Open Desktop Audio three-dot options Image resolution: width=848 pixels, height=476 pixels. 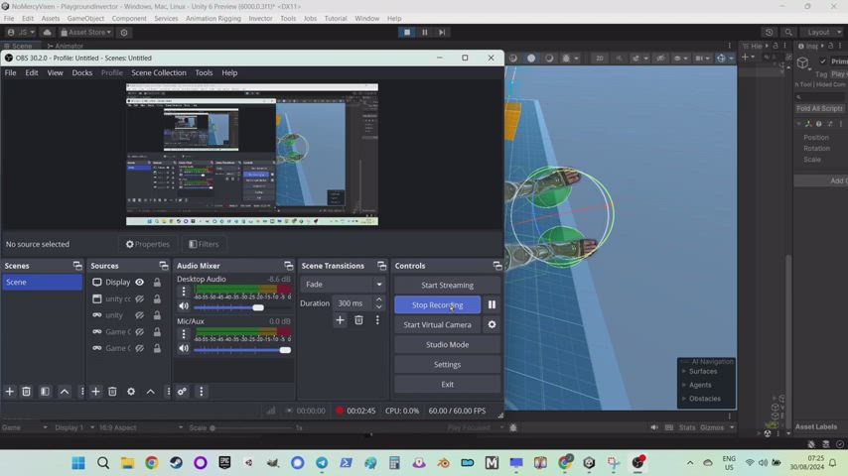pos(184,292)
